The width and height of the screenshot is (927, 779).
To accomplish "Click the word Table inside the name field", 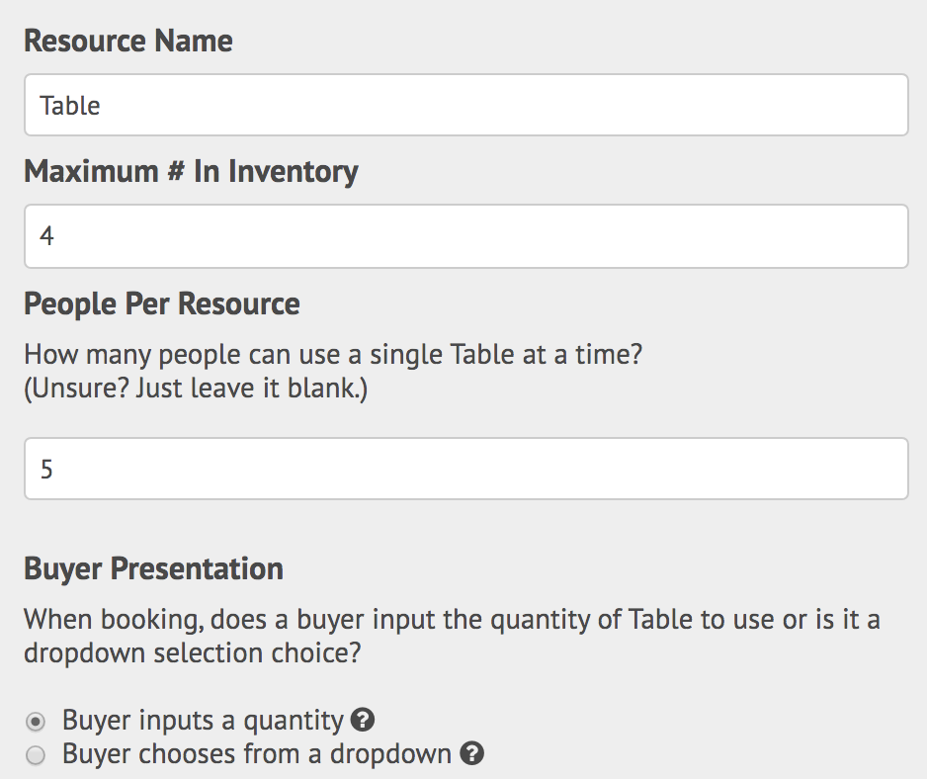I will tap(70, 106).
